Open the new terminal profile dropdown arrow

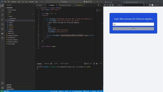coord(92,64)
